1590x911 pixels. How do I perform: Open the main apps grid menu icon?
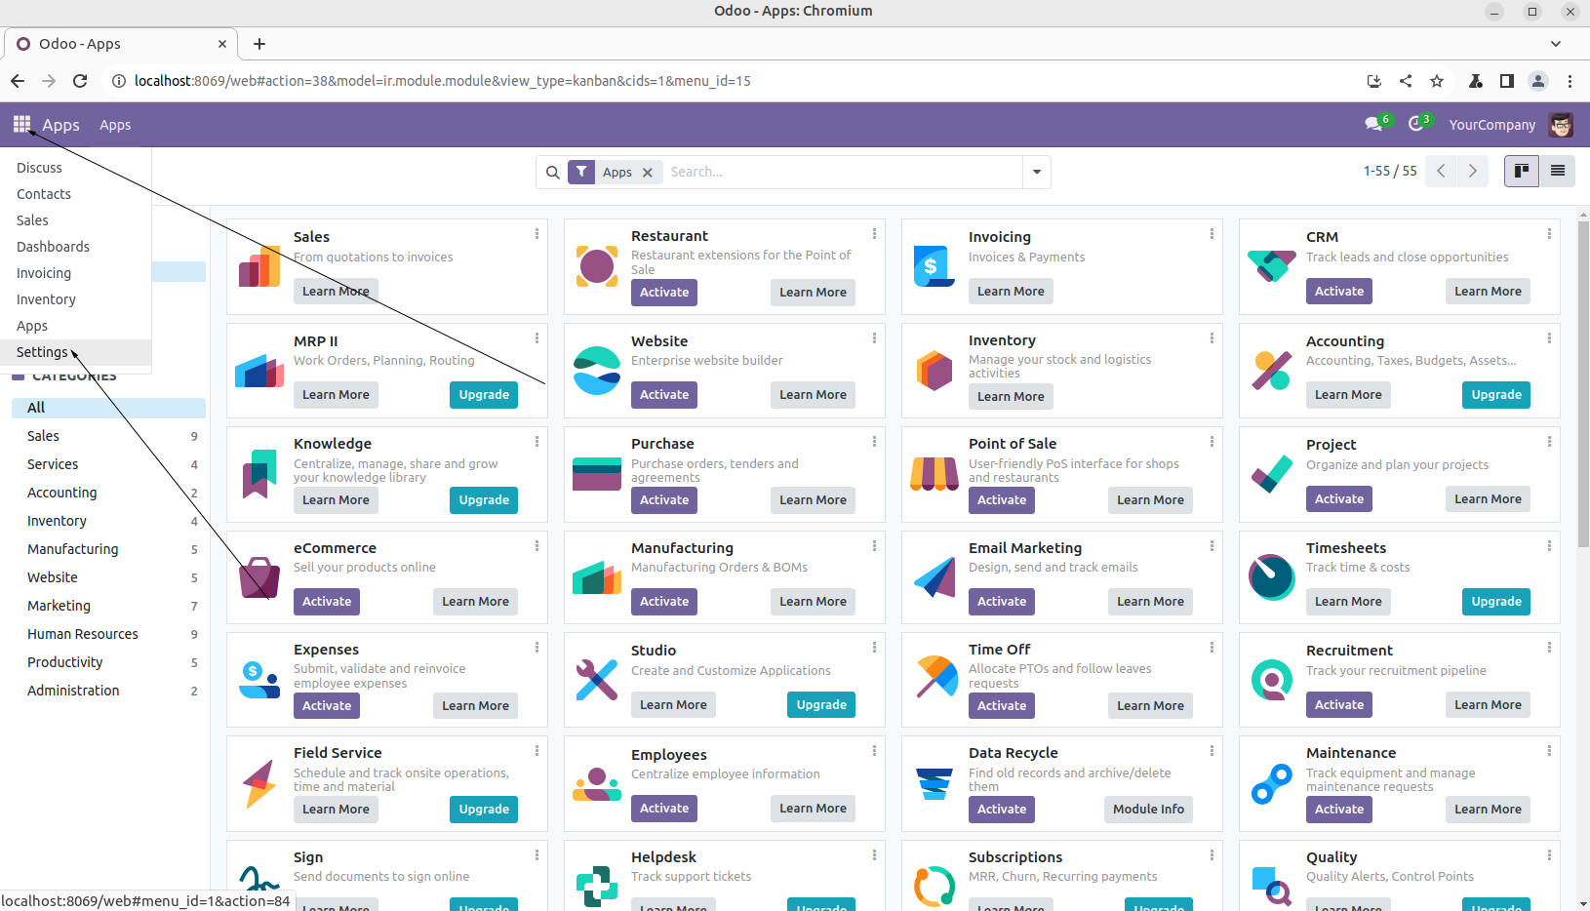pos(21,124)
